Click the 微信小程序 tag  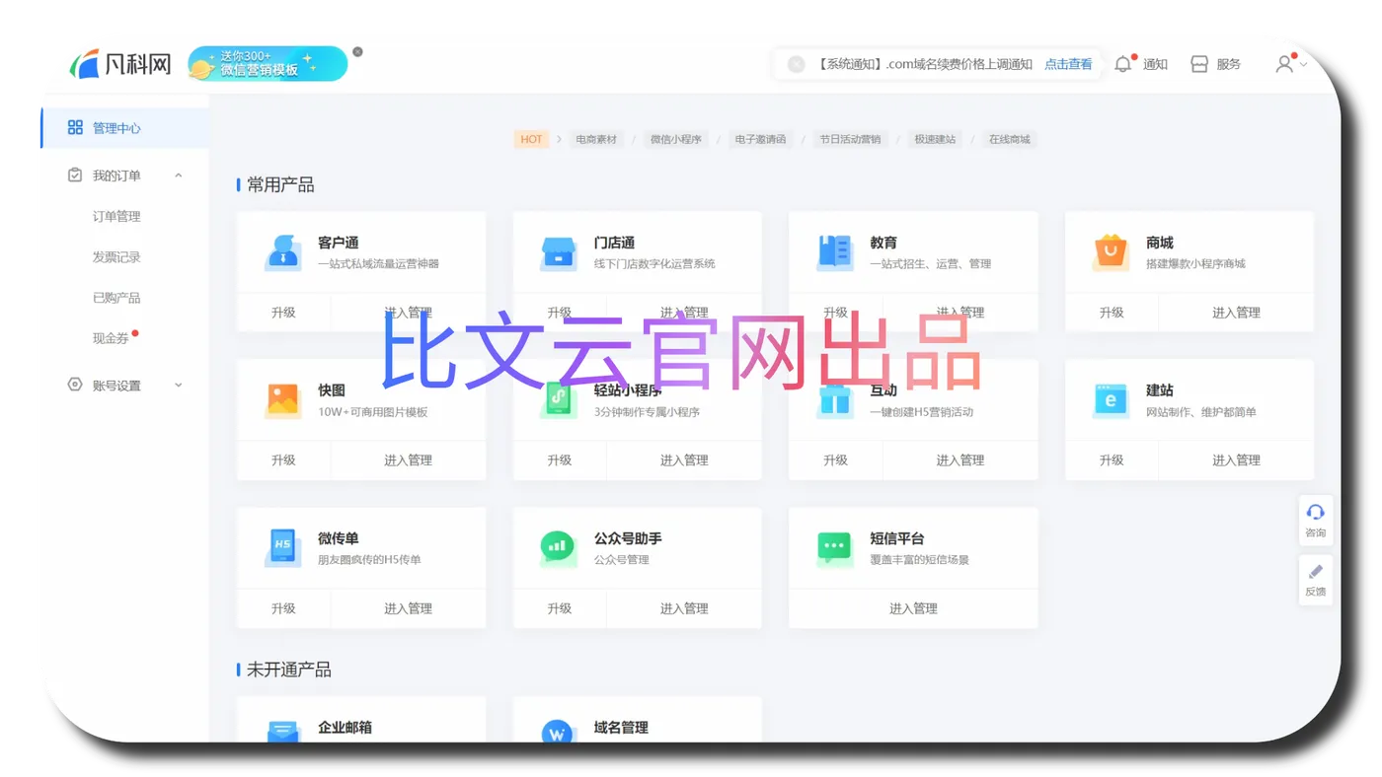(675, 139)
